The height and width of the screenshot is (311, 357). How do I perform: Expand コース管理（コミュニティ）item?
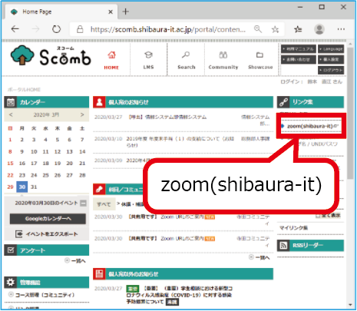tap(11, 295)
